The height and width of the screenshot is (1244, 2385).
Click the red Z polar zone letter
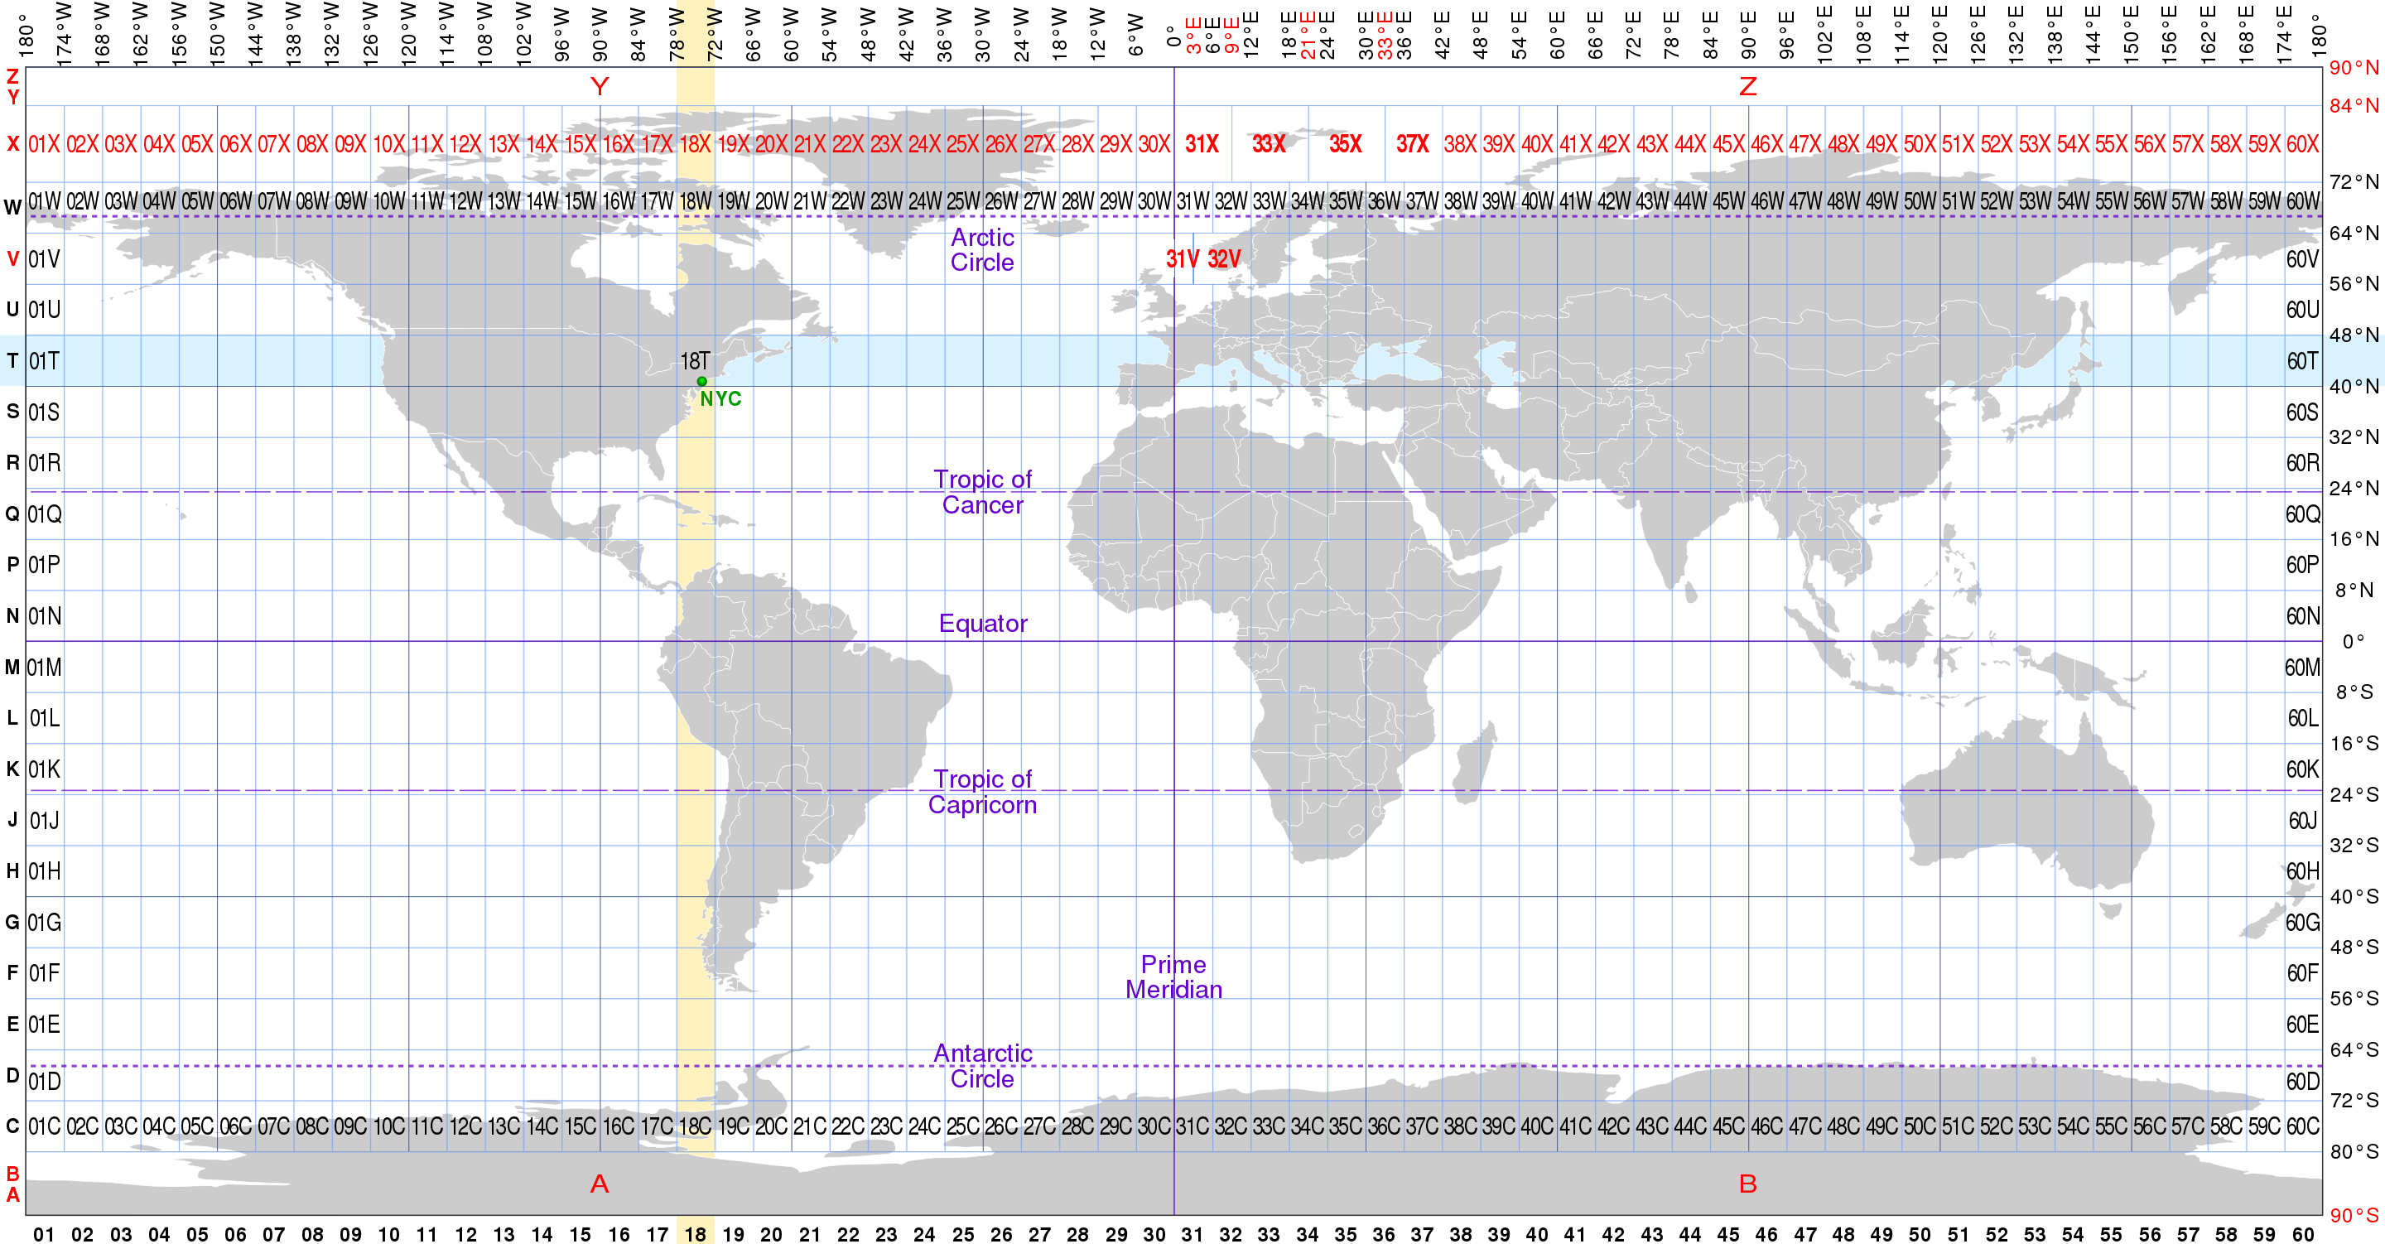(x=1747, y=86)
